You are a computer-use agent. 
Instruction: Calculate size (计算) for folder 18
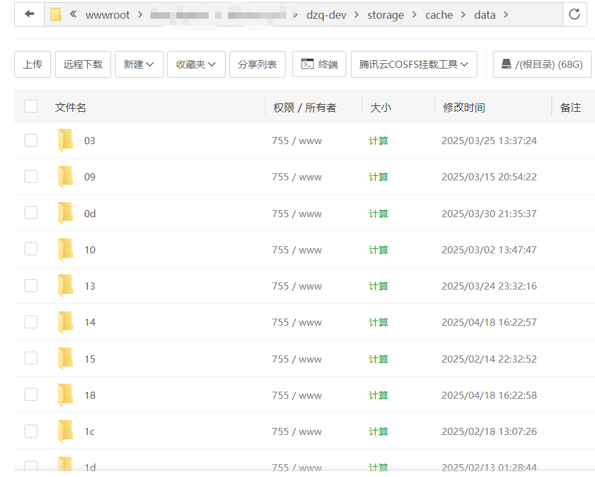tap(379, 396)
